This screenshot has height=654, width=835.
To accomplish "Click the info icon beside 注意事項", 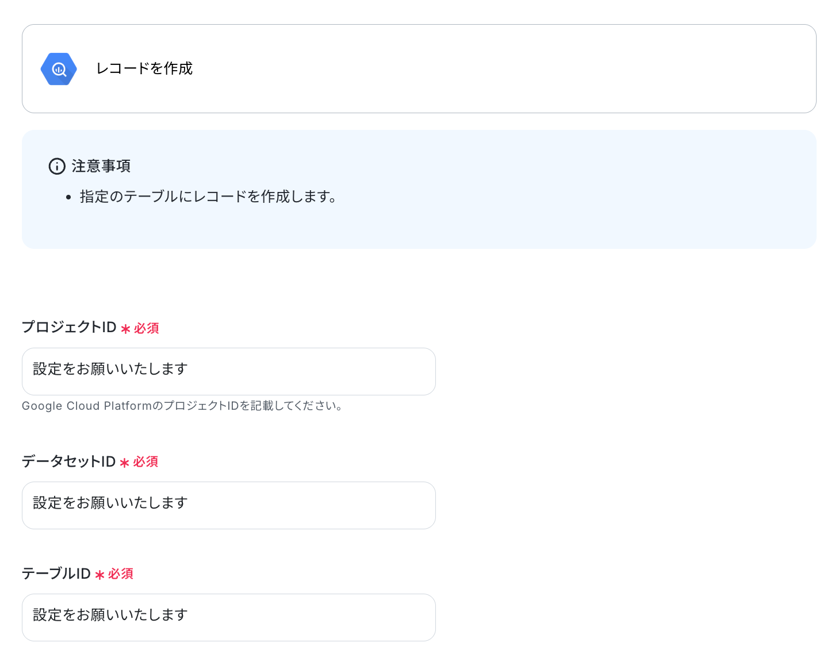I will click(57, 167).
